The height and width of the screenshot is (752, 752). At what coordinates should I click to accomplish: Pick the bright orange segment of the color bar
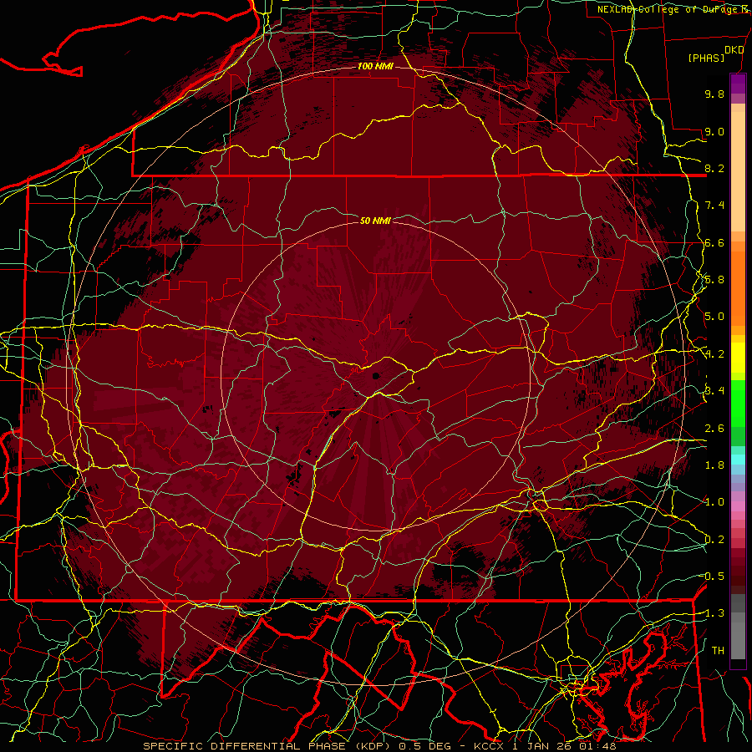(x=738, y=287)
